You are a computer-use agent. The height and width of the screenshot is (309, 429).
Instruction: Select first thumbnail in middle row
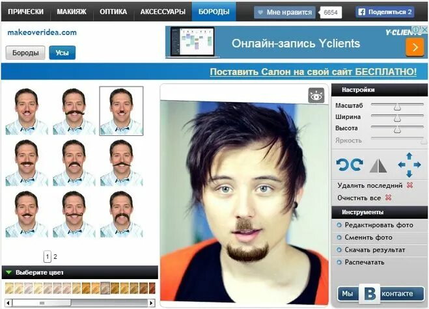(27, 163)
